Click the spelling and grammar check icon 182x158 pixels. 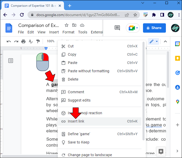(x=31, y=41)
